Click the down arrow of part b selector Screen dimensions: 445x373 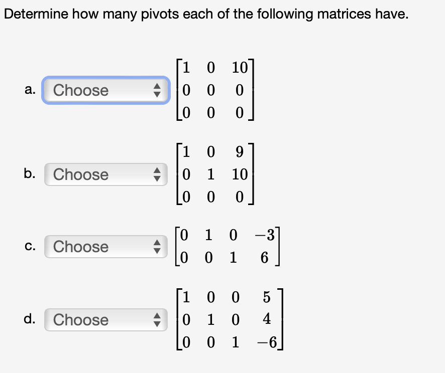[157, 177]
